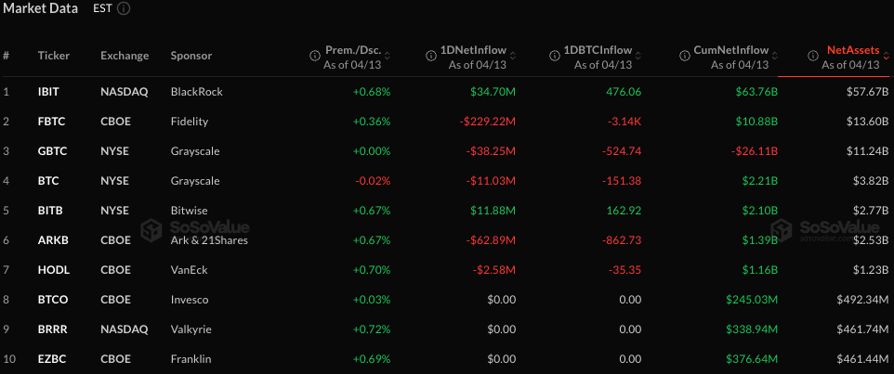Click sponsor Ark & 21Shares
Viewport: 894px width, 374px height.
pyautogui.click(x=209, y=240)
